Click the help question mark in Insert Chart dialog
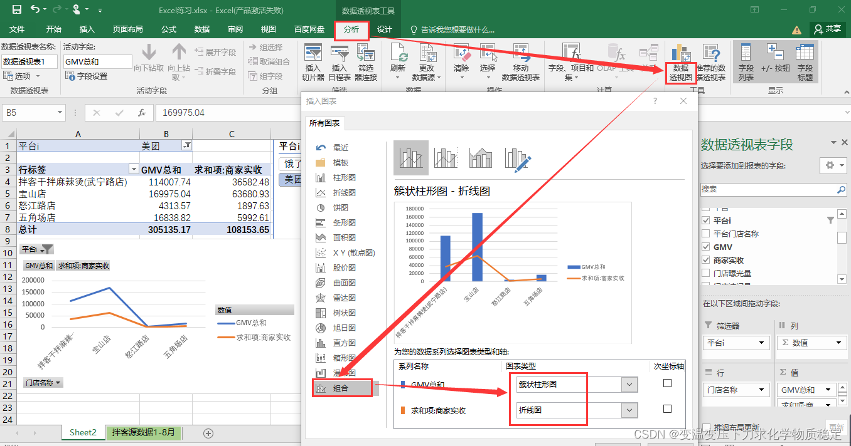 coord(656,101)
